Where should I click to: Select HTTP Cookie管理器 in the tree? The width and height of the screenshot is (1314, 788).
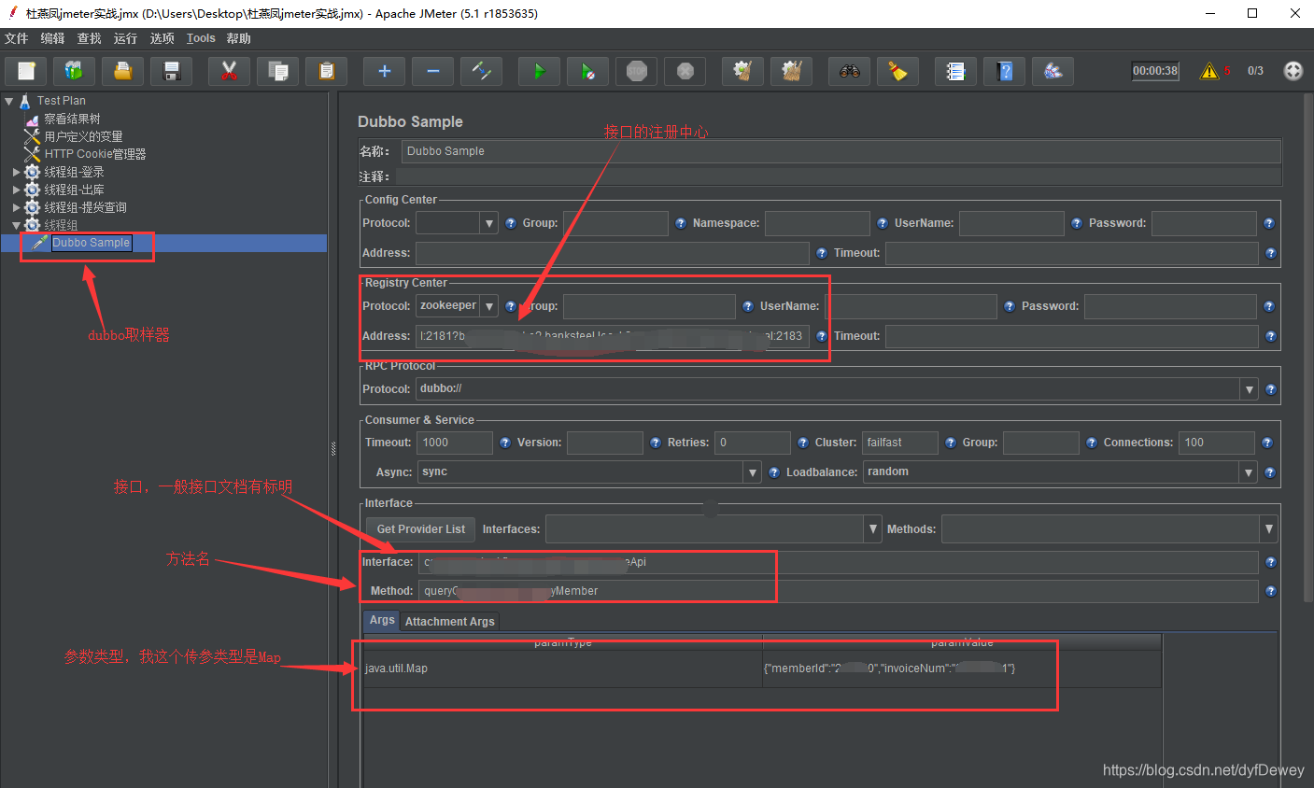(95, 154)
